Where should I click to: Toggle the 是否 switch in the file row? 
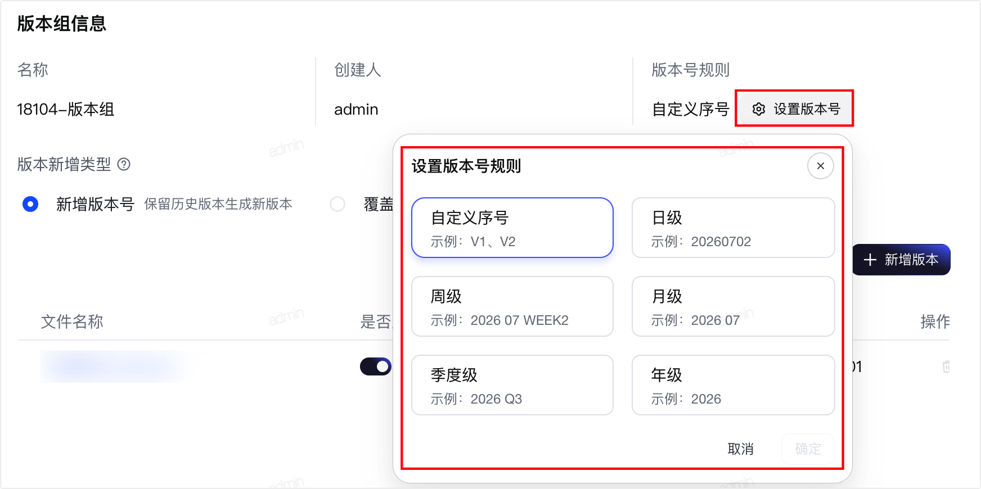click(x=376, y=366)
